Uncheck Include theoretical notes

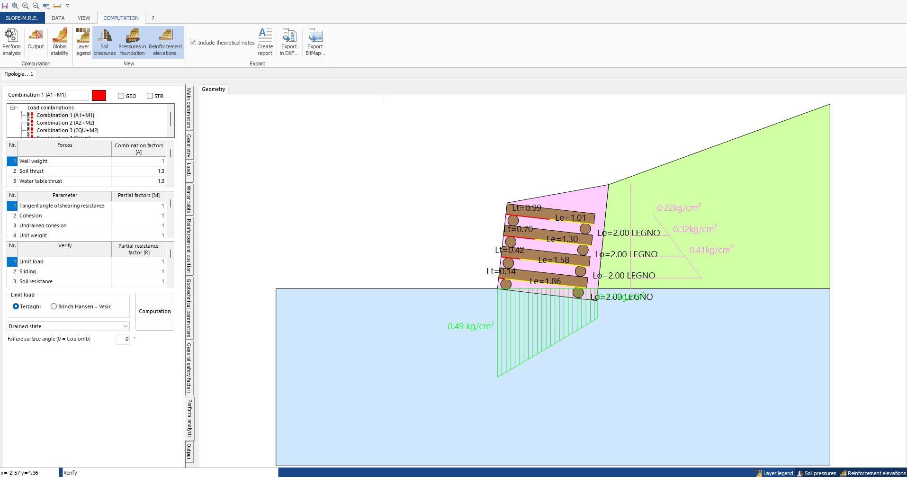pos(193,42)
